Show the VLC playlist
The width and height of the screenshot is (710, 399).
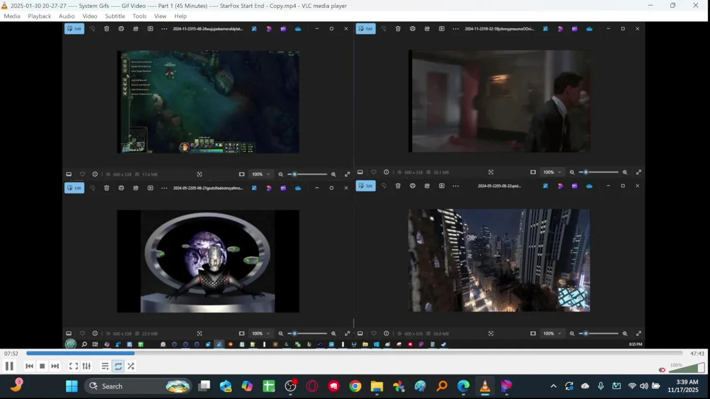[105, 366]
